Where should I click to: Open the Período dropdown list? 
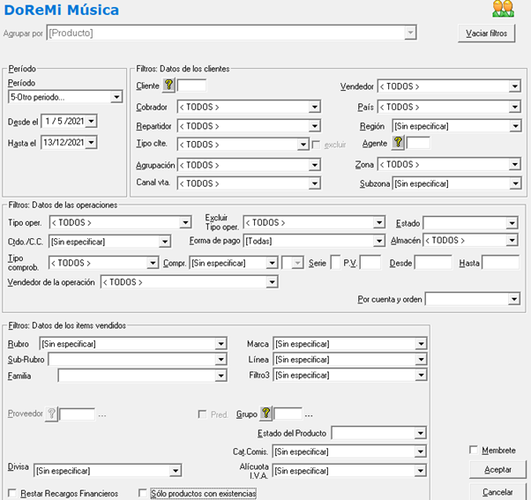click(116, 97)
